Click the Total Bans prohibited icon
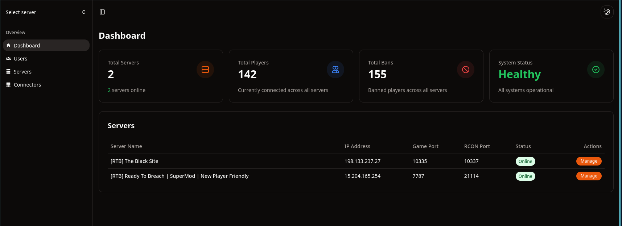Viewport: 622px width, 226px height. click(x=466, y=70)
